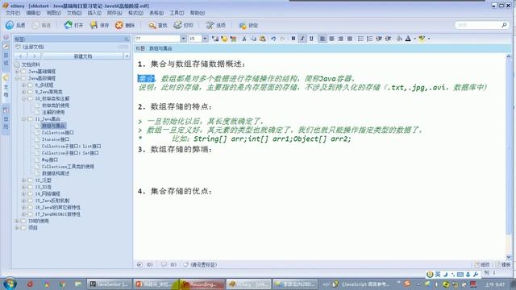516x290 pixels.
Task: Collapse the 11_Java集合 folder
Action: [23, 119]
